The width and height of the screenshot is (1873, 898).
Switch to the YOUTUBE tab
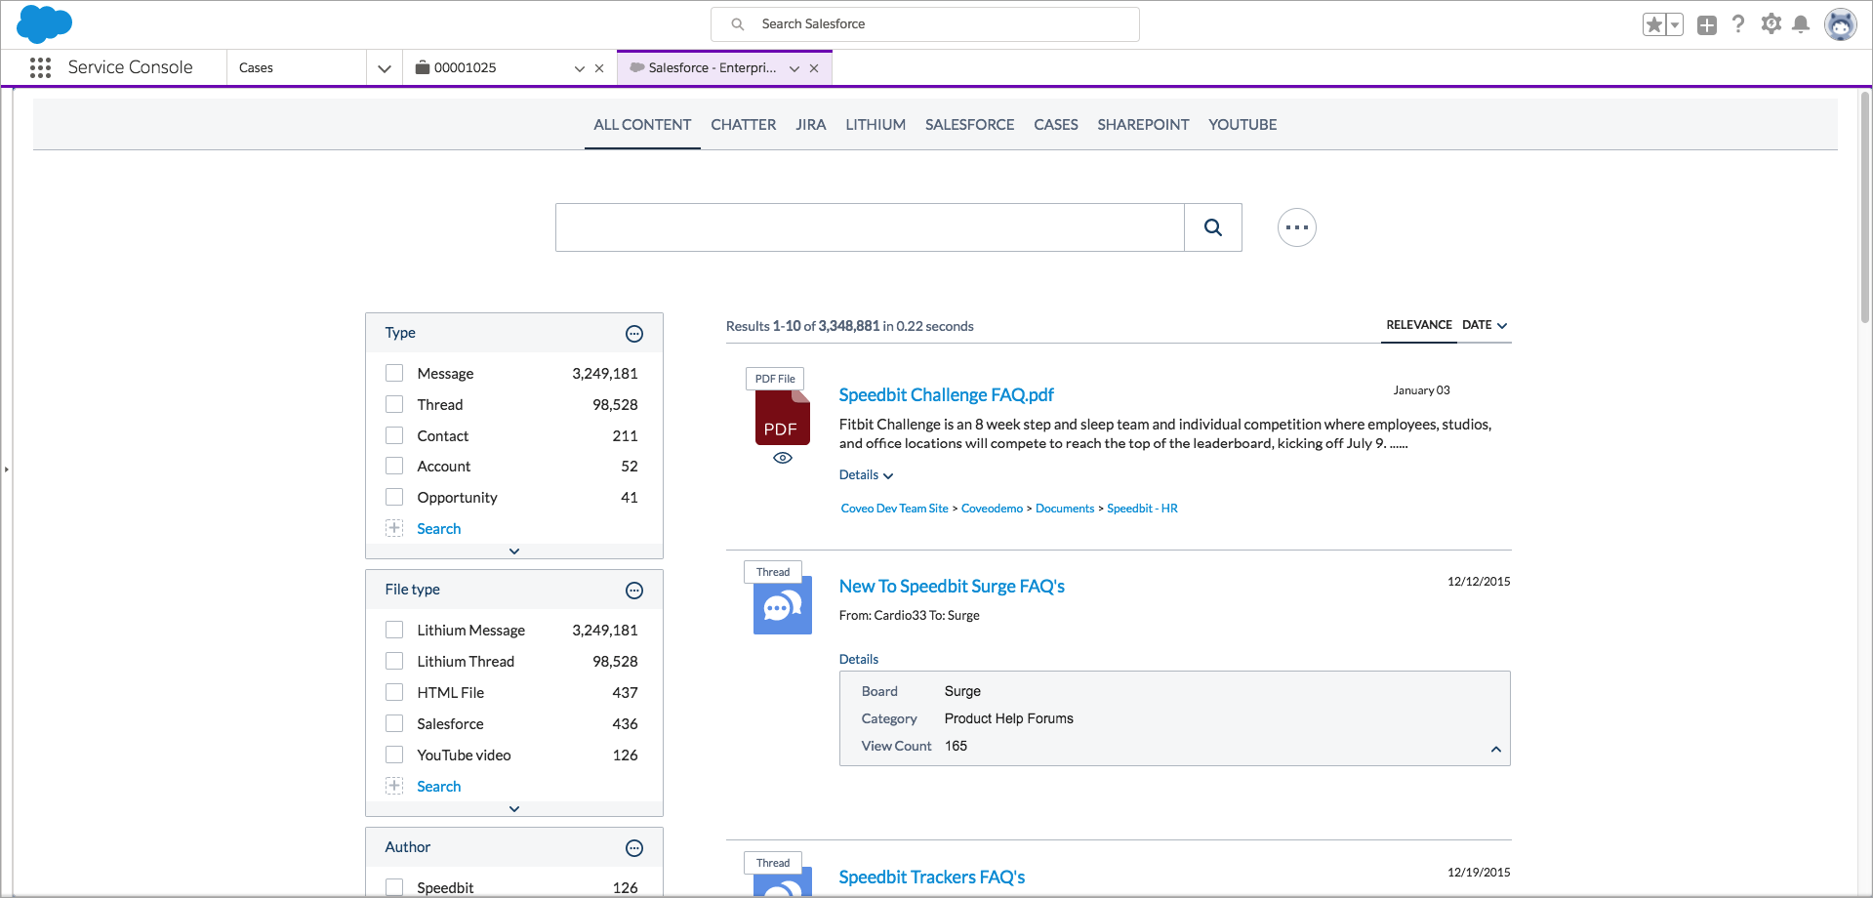pos(1242,125)
